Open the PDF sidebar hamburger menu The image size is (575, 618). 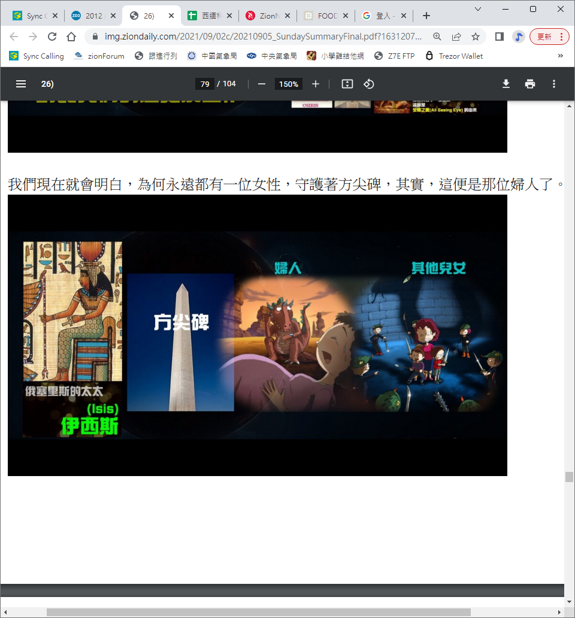coord(21,84)
